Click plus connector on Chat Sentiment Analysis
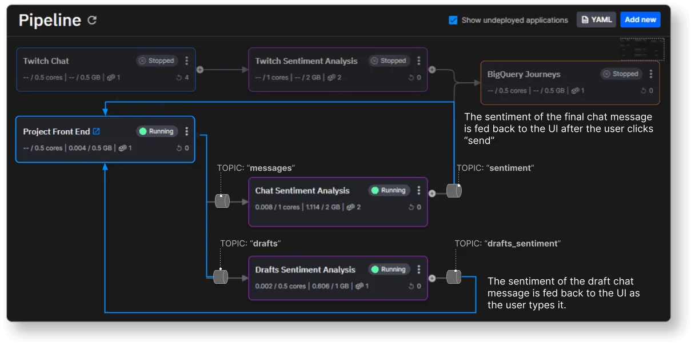 pos(432,194)
